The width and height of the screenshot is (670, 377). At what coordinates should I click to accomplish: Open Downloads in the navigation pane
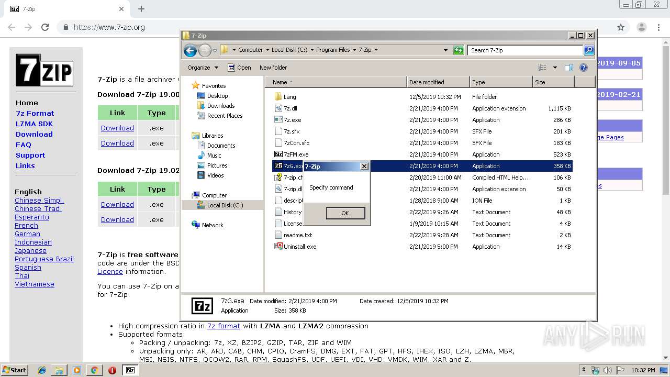point(221,106)
